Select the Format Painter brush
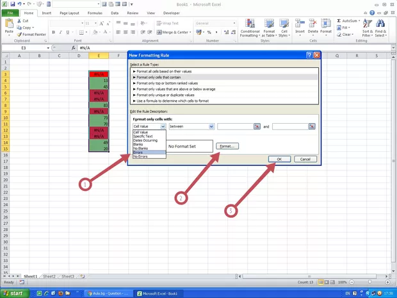 pyautogui.click(x=19, y=34)
